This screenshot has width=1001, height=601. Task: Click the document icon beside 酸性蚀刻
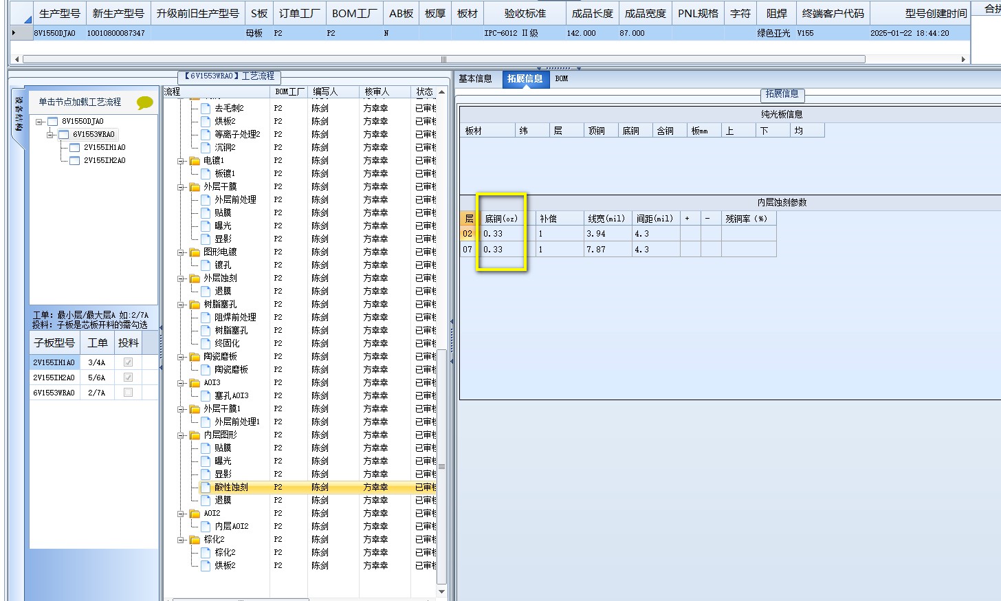206,487
